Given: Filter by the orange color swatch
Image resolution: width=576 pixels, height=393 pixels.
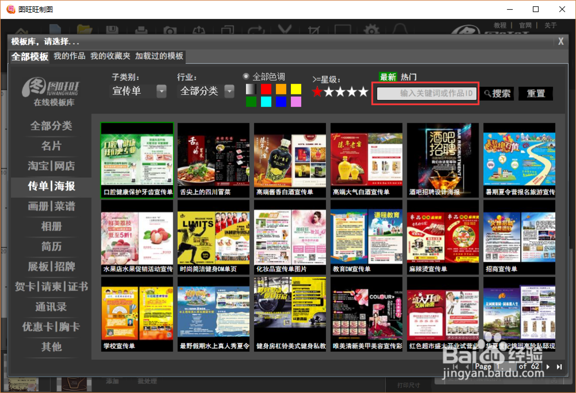Looking at the screenshot, I should point(281,89).
